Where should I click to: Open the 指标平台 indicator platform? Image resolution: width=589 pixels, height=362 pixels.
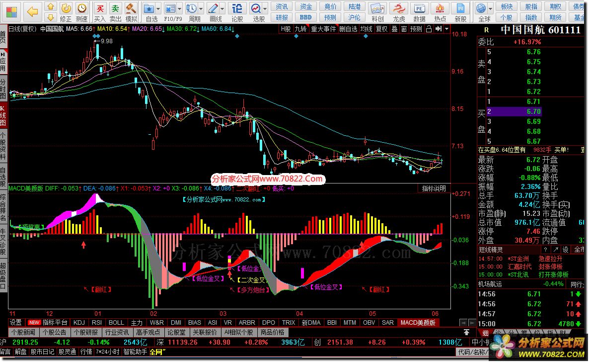click(55, 323)
